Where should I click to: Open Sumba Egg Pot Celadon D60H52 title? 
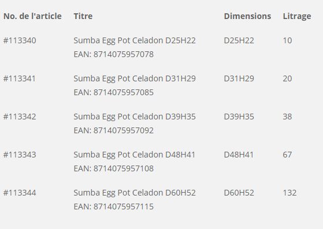135,193
